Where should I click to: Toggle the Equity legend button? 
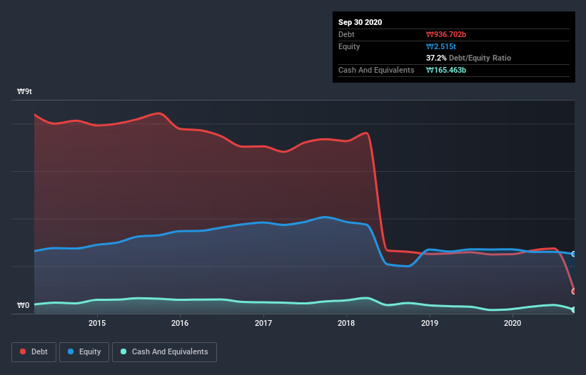[x=84, y=352]
